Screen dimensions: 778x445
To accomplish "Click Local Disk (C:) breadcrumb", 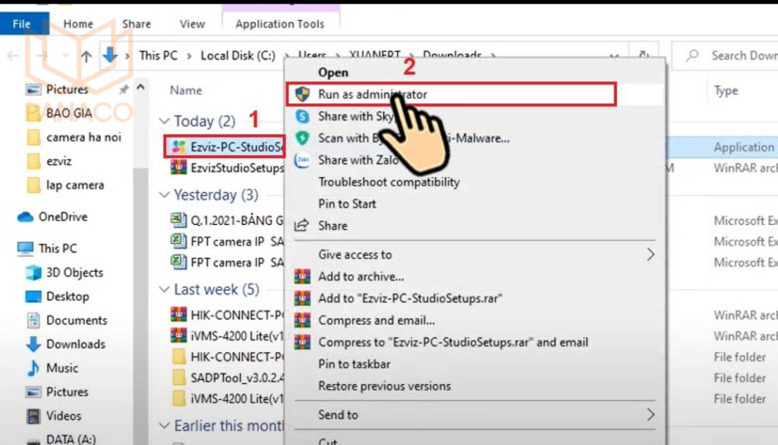I will pyautogui.click(x=238, y=56).
